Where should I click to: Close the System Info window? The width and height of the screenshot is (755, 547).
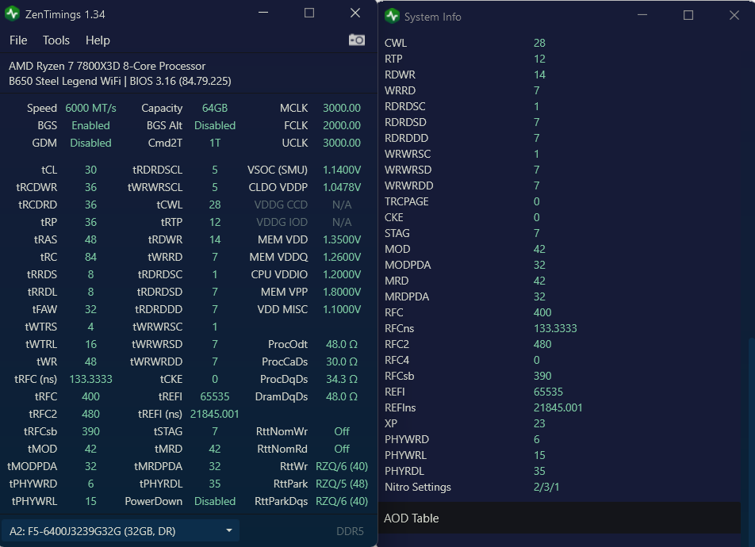coord(734,15)
